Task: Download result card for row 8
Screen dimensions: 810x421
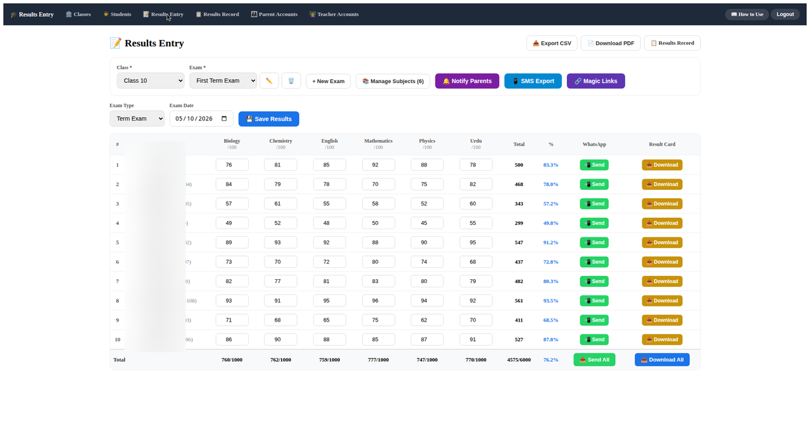Action: [x=662, y=301]
